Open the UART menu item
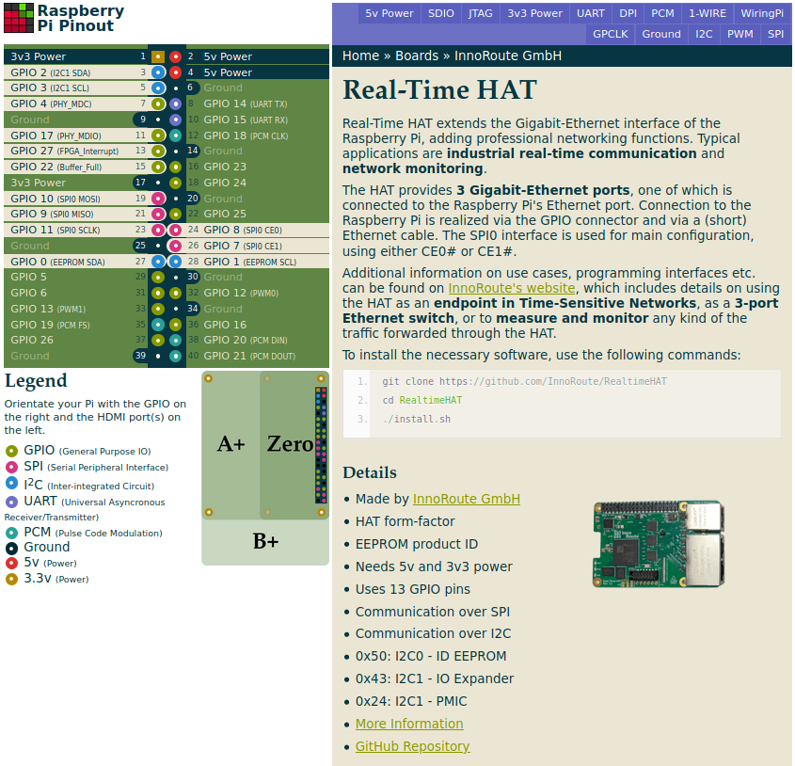795x766 pixels. (591, 13)
